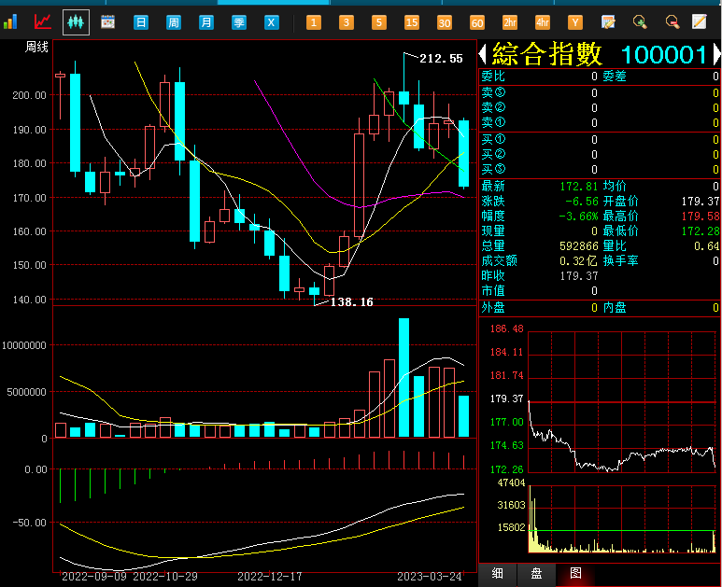Select the 季 quarterly period button

click(x=239, y=21)
